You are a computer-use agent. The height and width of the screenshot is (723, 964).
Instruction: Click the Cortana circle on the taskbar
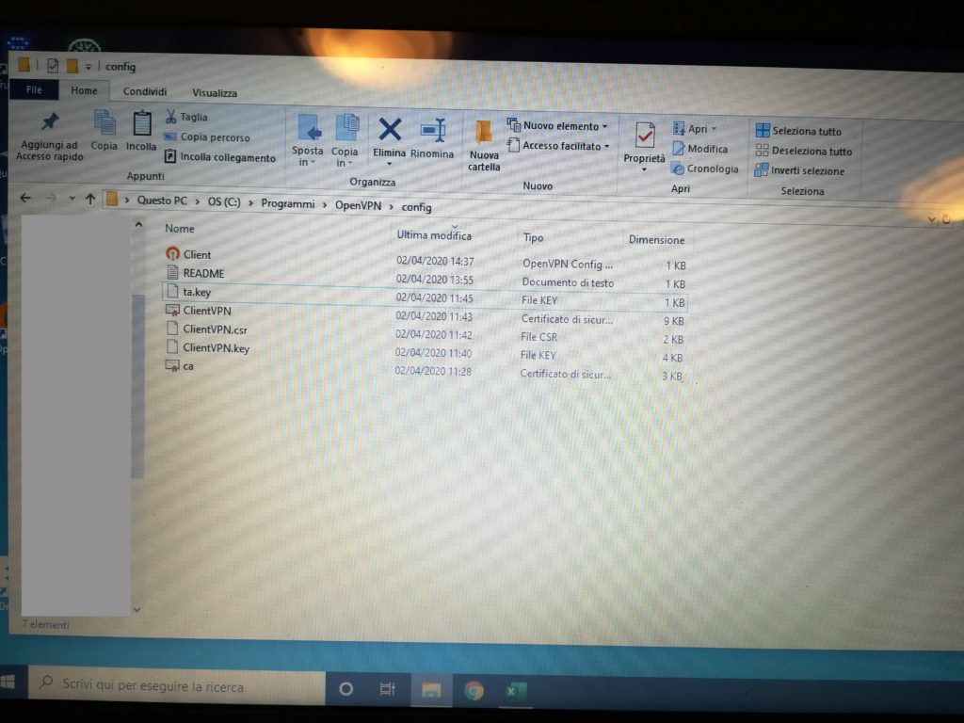[346, 688]
